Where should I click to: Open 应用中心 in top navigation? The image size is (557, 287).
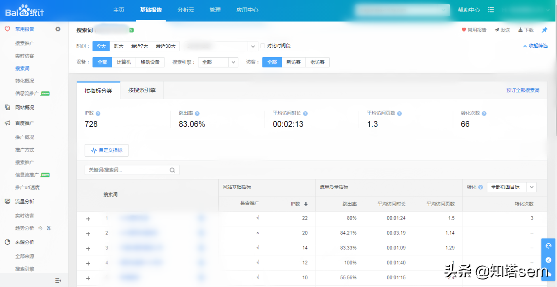(247, 10)
